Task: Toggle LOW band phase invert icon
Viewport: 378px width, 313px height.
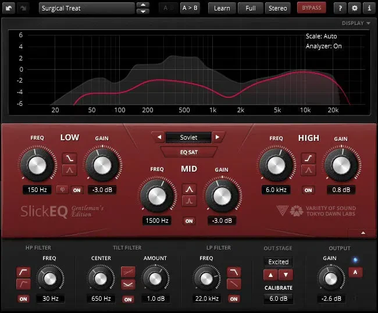Action: tap(62, 190)
